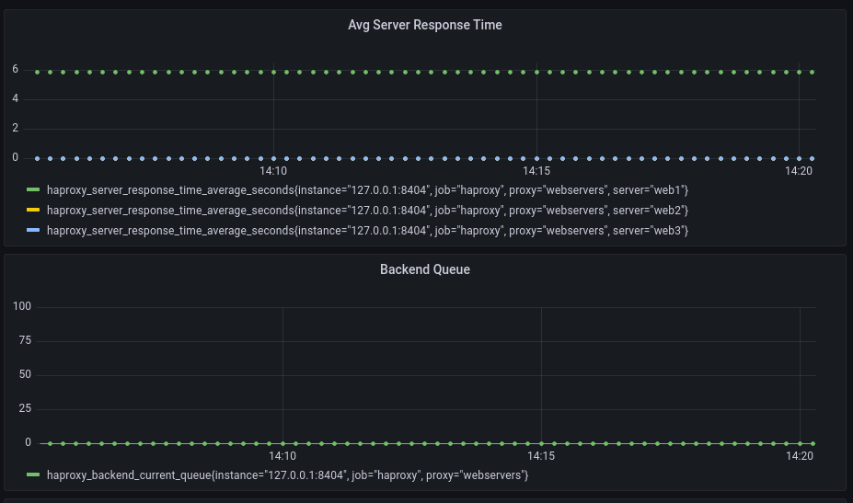Toggle the server="web2" legend series

point(367,211)
